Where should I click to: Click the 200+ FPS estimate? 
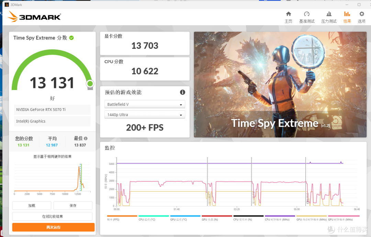coord(145,128)
